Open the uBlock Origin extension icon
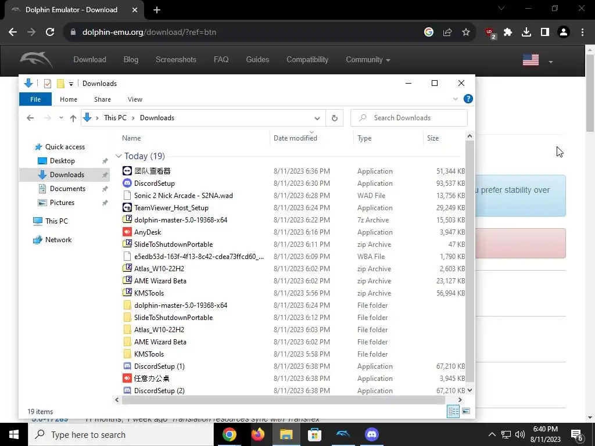Screen dimensions: 595x446 490,33
